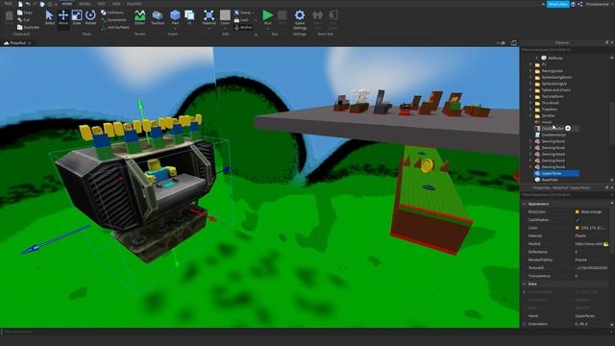The height and width of the screenshot is (346, 615).
Task: Collapse the Data properties section
Action: (x=525, y=284)
